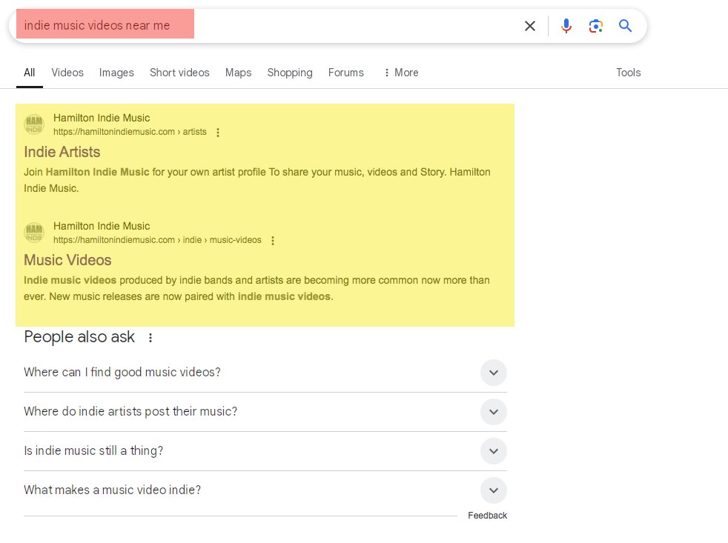The width and height of the screenshot is (728, 543).
Task: Submit search with the magnifying glass icon
Action: 625,26
